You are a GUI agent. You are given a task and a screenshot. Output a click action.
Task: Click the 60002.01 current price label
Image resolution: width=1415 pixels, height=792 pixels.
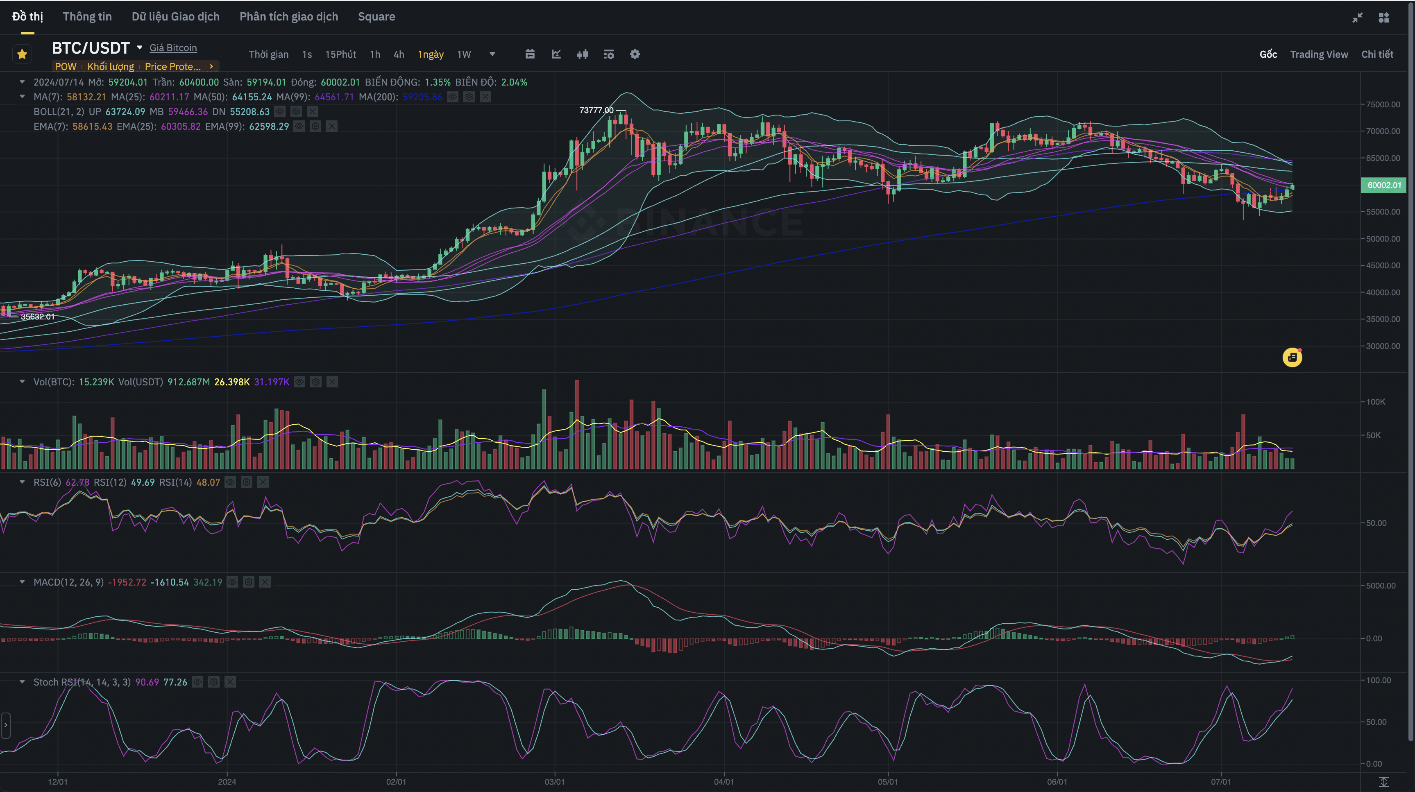point(1384,185)
